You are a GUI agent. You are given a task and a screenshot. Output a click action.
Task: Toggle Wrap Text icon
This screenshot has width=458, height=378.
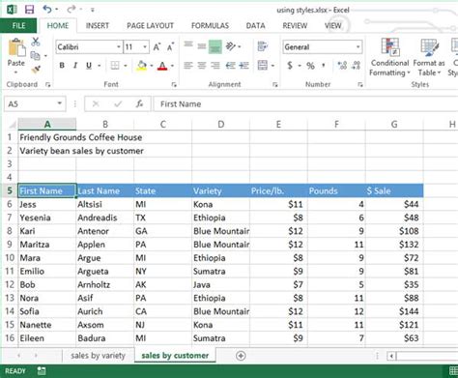click(263, 46)
